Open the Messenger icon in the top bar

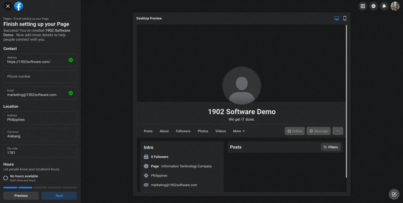(x=373, y=6)
